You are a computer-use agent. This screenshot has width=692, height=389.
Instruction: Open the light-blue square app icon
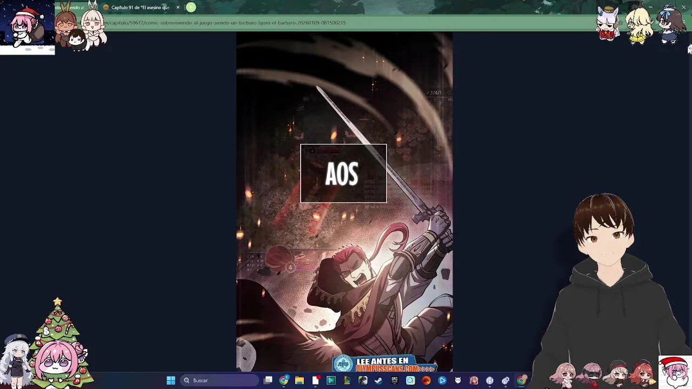pos(410,380)
